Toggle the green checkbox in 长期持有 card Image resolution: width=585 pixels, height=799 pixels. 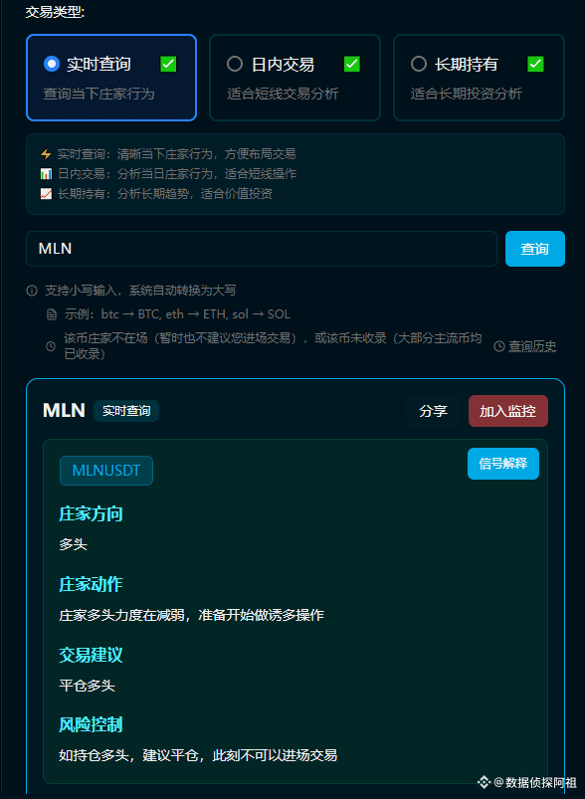point(535,65)
